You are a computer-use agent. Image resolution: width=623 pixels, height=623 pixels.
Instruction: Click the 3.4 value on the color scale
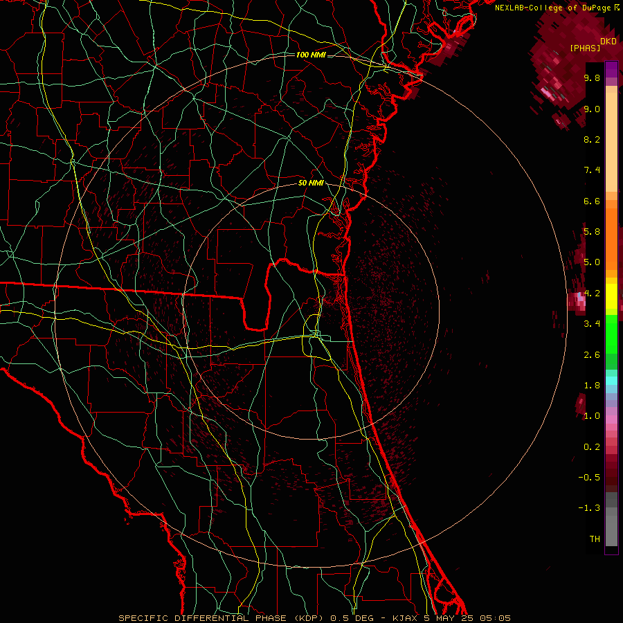point(592,324)
